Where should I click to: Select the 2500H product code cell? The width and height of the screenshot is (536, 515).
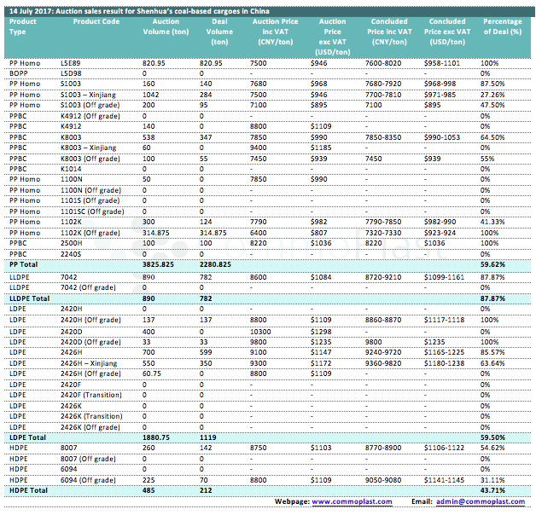click(x=73, y=243)
